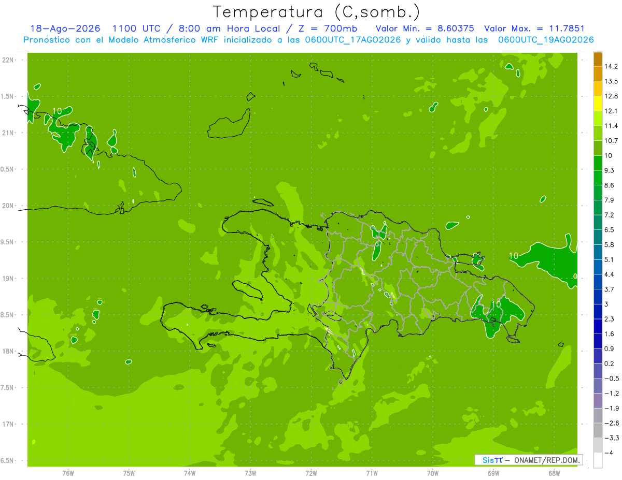Select the dark blue swatch between 2.3 and 1.6

pyautogui.click(x=598, y=327)
